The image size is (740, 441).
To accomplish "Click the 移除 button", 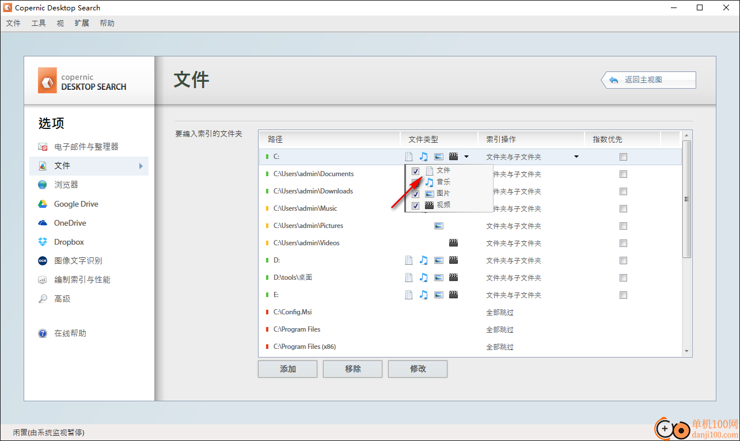I will click(352, 369).
